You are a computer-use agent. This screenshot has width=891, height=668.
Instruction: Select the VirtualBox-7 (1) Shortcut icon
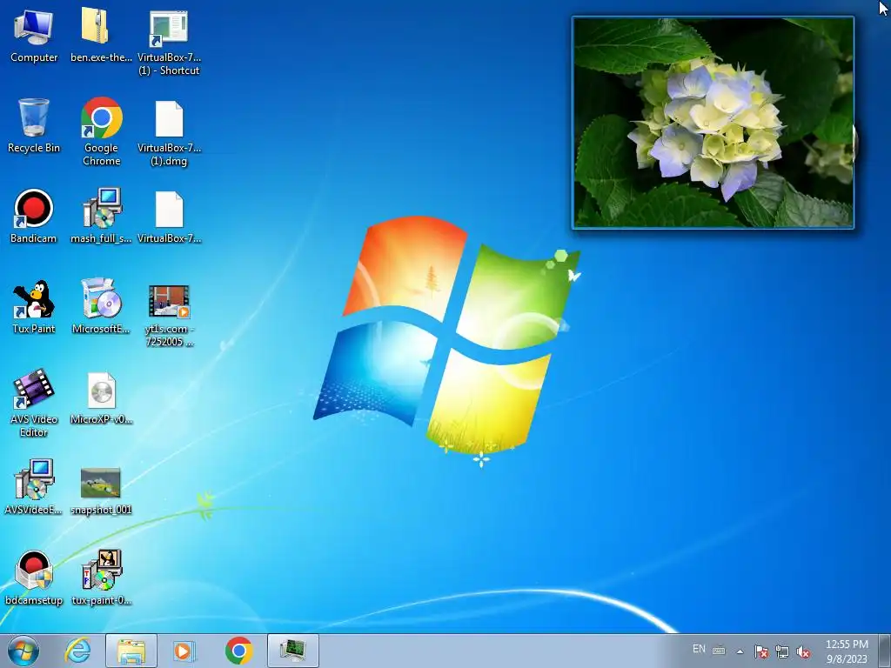(169, 43)
